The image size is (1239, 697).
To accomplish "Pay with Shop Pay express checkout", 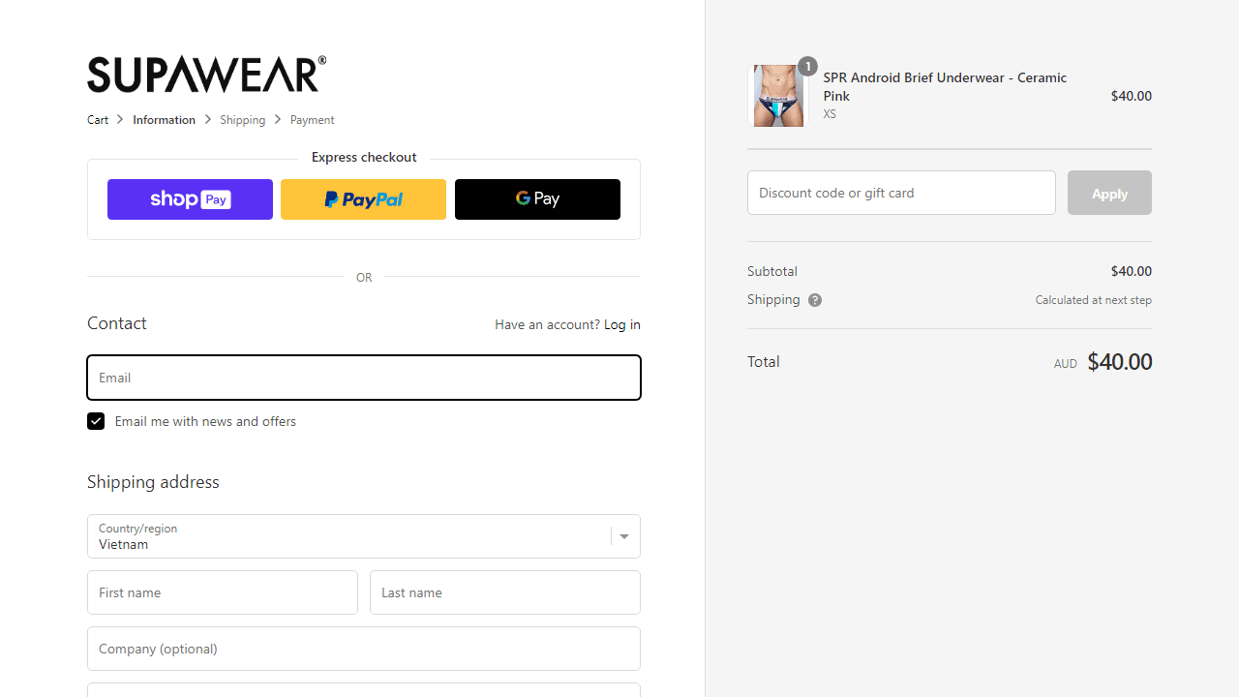I will click(x=190, y=199).
